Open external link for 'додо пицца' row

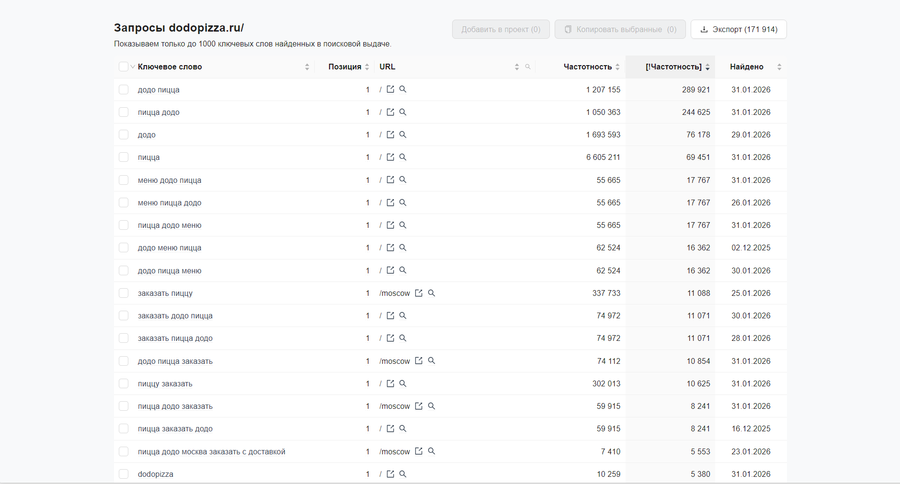pos(390,90)
